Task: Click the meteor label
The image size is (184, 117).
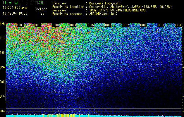Action: pos(42,9)
